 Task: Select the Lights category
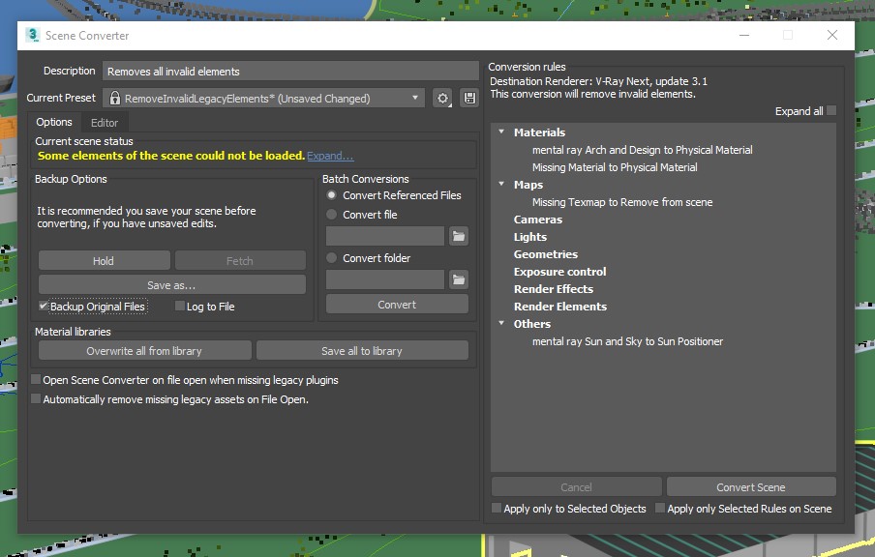click(530, 236)
